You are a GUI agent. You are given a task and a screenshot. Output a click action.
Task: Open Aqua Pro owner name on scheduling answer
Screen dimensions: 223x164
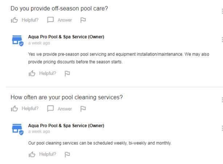click(66, 126)
